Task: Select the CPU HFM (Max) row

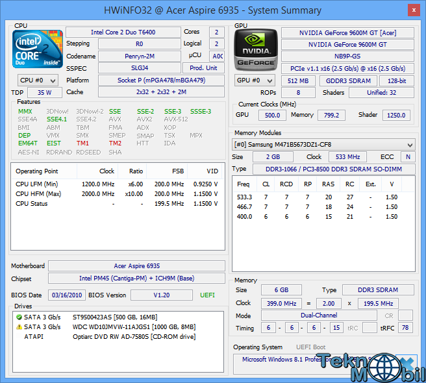Action: [117, 194]
